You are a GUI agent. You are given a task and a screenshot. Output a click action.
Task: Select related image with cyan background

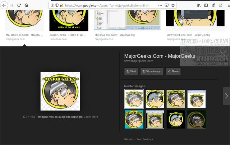pos(134,120)
